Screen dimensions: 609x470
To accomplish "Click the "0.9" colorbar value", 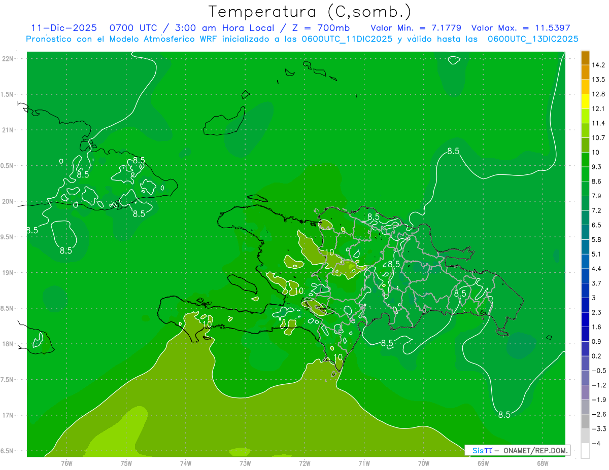I will 597,341.
